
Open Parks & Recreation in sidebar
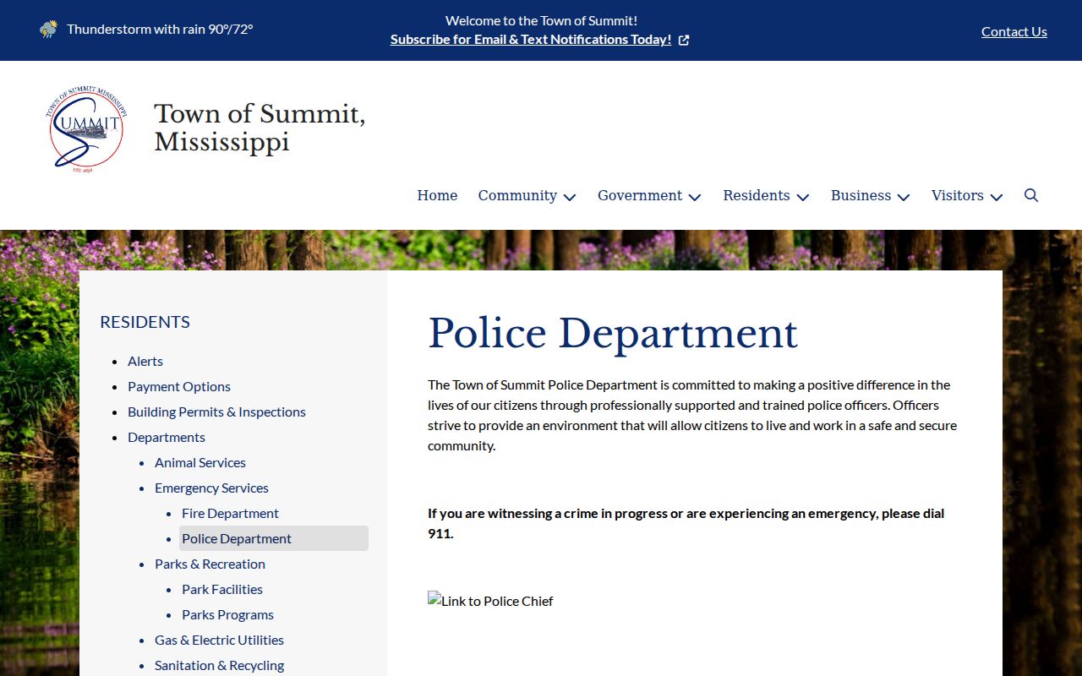click(x=210, y=564)
